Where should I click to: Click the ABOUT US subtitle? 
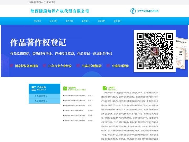[x=112, y=90]
